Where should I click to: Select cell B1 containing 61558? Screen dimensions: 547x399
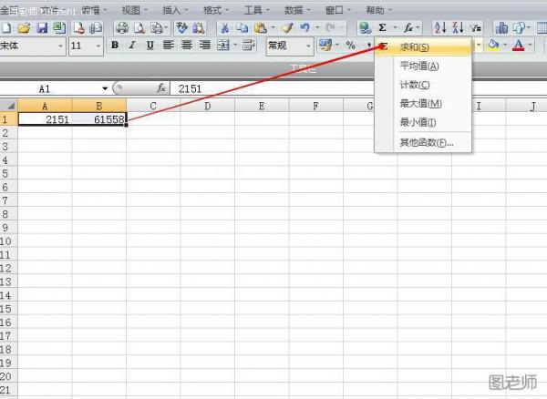(99, 119)
